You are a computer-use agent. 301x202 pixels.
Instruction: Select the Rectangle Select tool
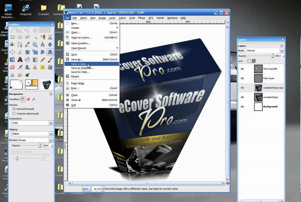click(x=13, y=37)
